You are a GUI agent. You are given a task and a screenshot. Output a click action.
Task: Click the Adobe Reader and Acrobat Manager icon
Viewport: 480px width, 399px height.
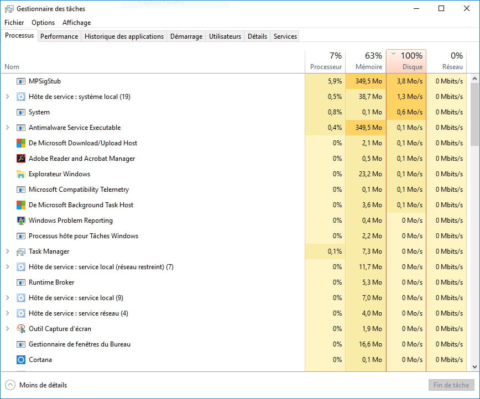(x=21, y=159)
